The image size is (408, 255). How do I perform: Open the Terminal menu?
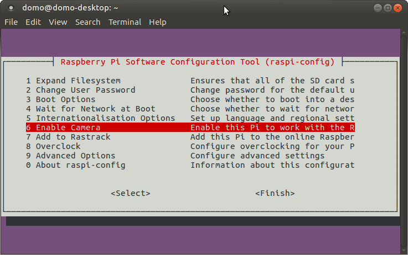coord(125,22)
